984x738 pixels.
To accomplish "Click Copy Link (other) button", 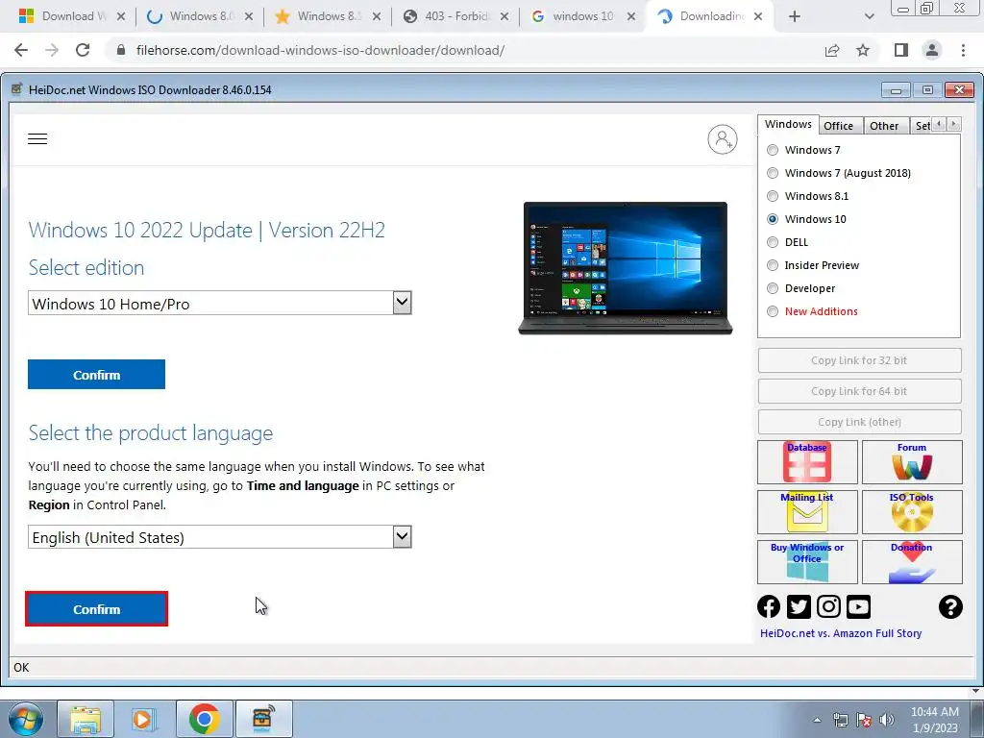I will (x=859, y=422).
